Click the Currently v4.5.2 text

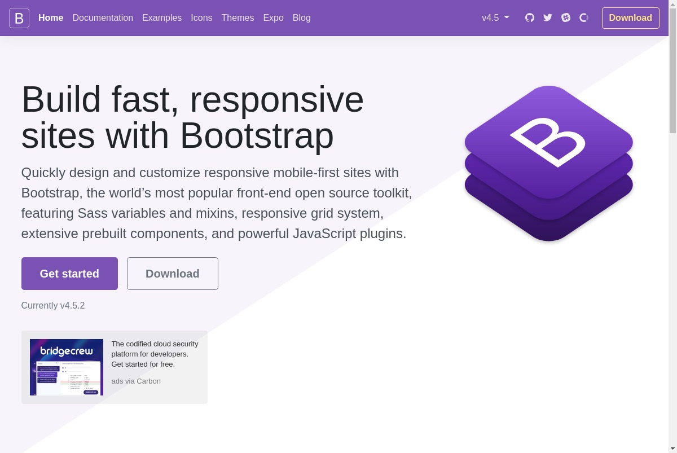(53, 306)
